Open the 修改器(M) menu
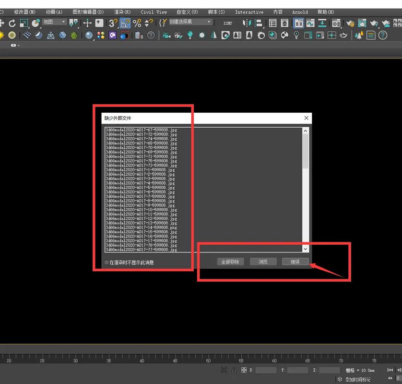This screenshot has height=384, width=402. pyautogui.click(x=24, y=12)
